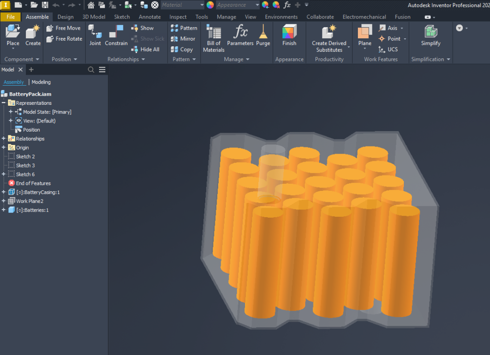
Task: Click Hide All relationships
Action: click(x=145, y=49)
